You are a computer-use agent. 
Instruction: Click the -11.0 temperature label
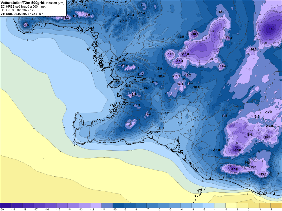point(140,74)
